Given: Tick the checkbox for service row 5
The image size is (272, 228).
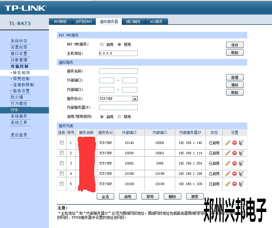Looking at the screenshot, I should click(x=62, y=184).
